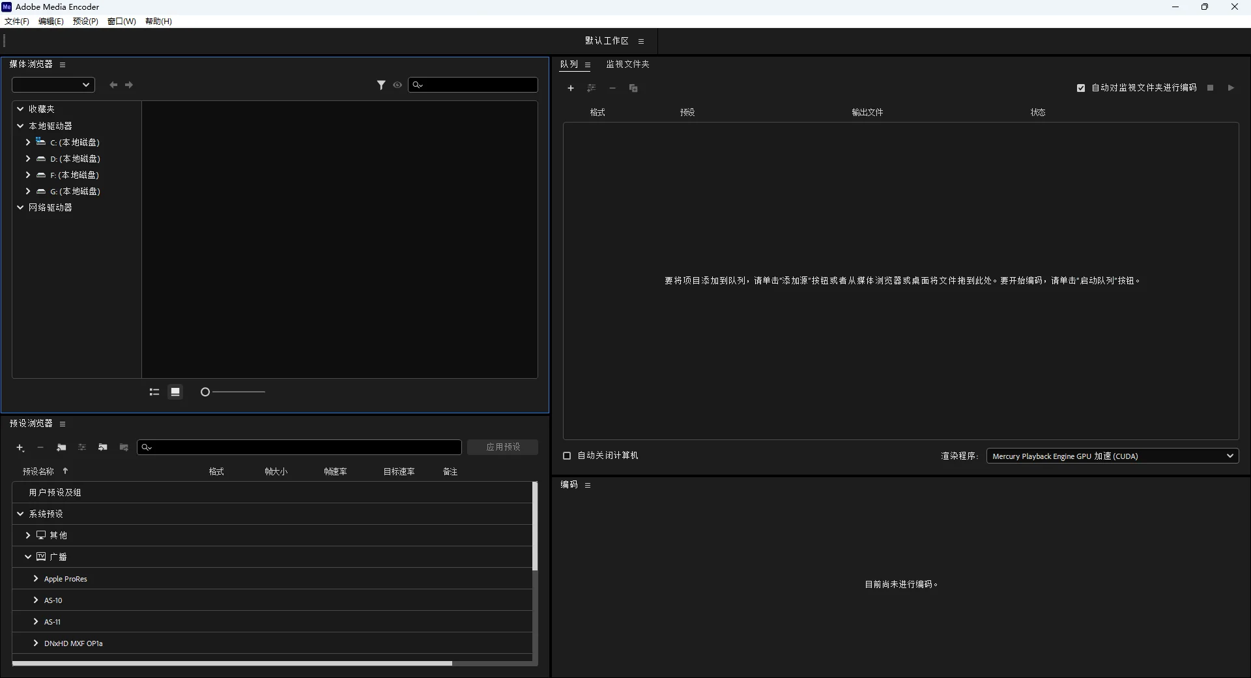The image size is (1251, 678).
Task: Click the delete preset minus icon
Action: [x=40, y=448]
